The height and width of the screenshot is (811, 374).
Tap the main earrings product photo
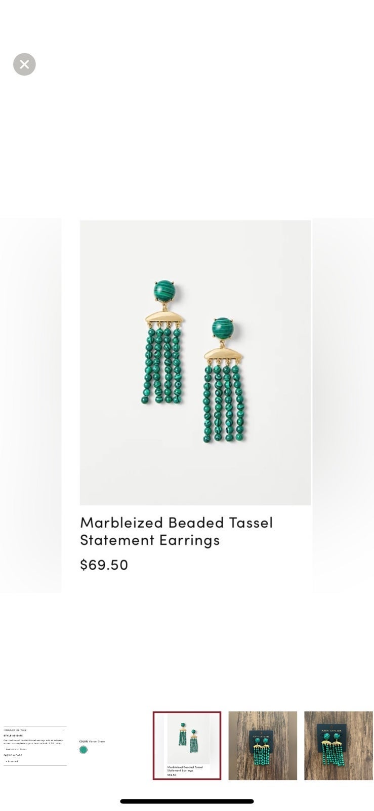[195, 362]
